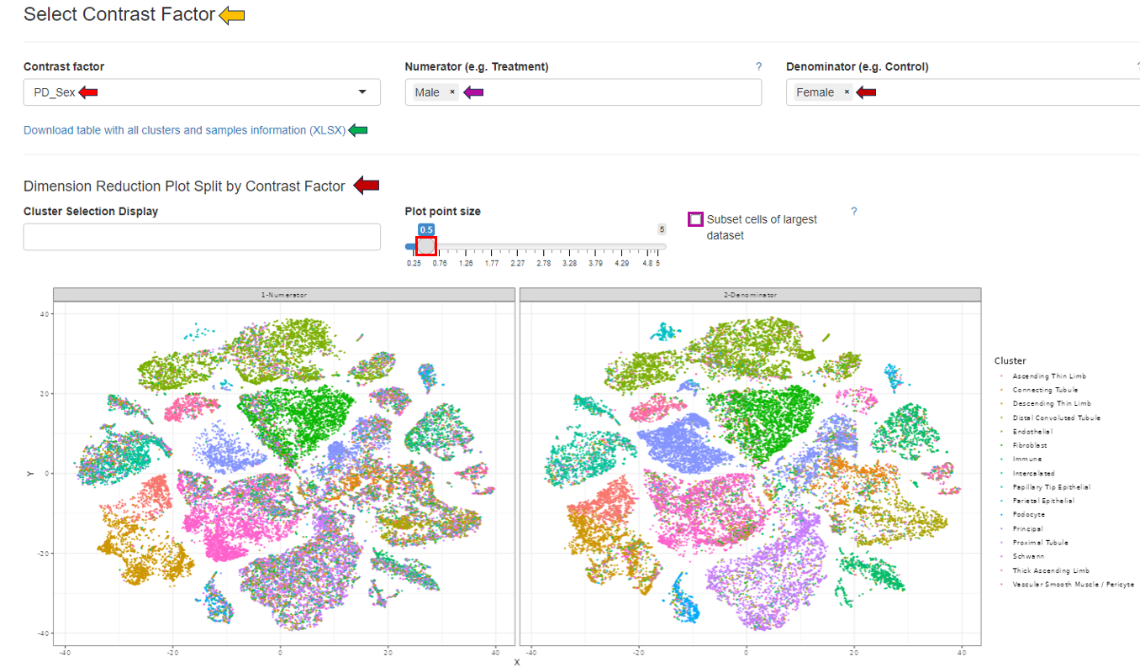Click the Proximal Tubule legend entry
This screenshot has height=667, width=1140.
tap(1040, 543)
